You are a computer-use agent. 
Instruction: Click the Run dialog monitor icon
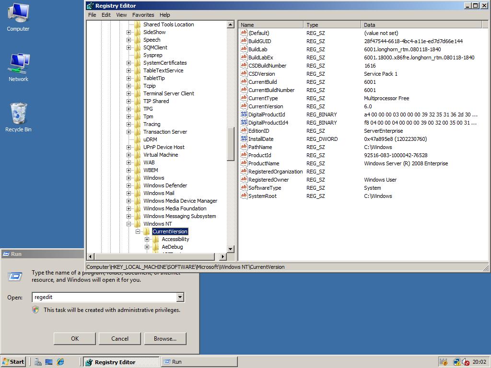(x=15, y=276)
